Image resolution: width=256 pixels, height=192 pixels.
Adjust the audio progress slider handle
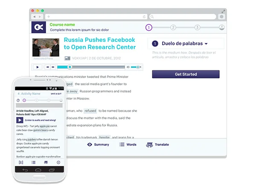coord(70,67)
